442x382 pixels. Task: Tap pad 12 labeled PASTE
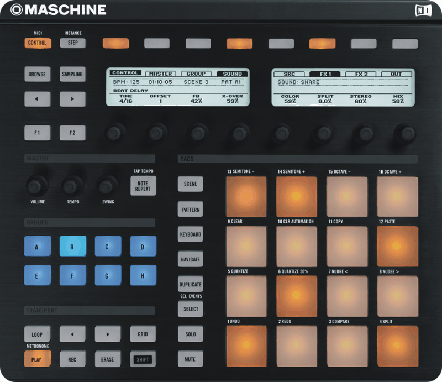(x=397, y=247)
